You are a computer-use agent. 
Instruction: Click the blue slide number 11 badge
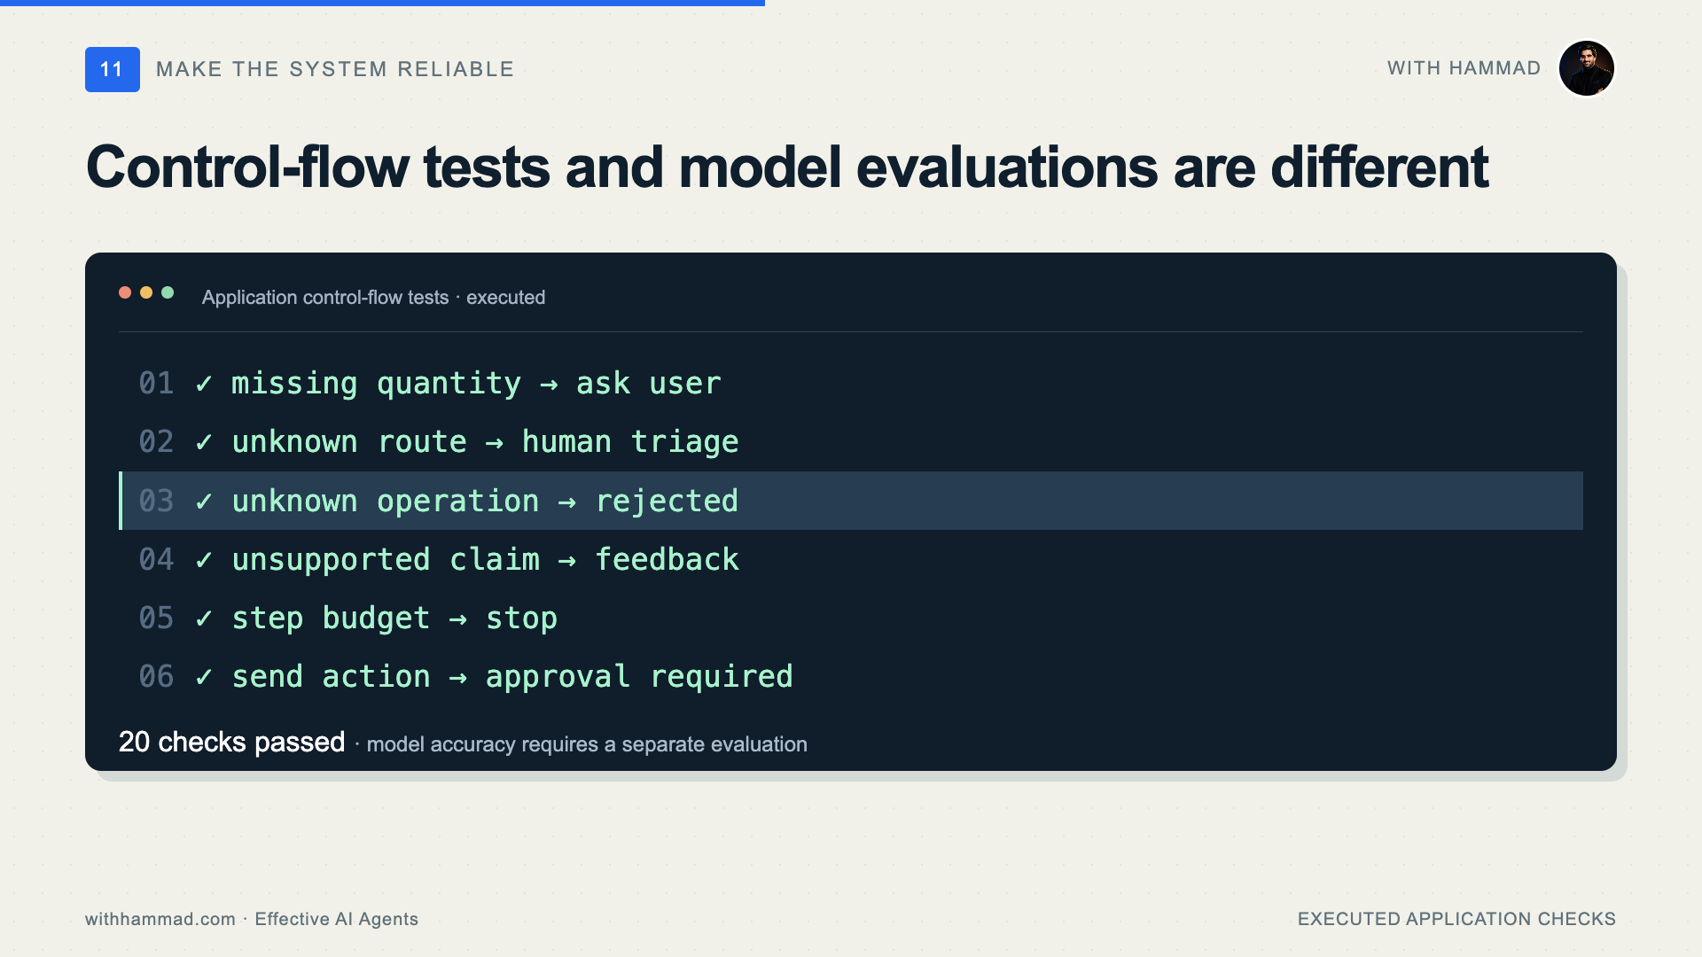pos(113,69)
